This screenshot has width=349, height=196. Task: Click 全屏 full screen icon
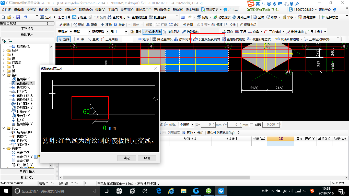259,17
